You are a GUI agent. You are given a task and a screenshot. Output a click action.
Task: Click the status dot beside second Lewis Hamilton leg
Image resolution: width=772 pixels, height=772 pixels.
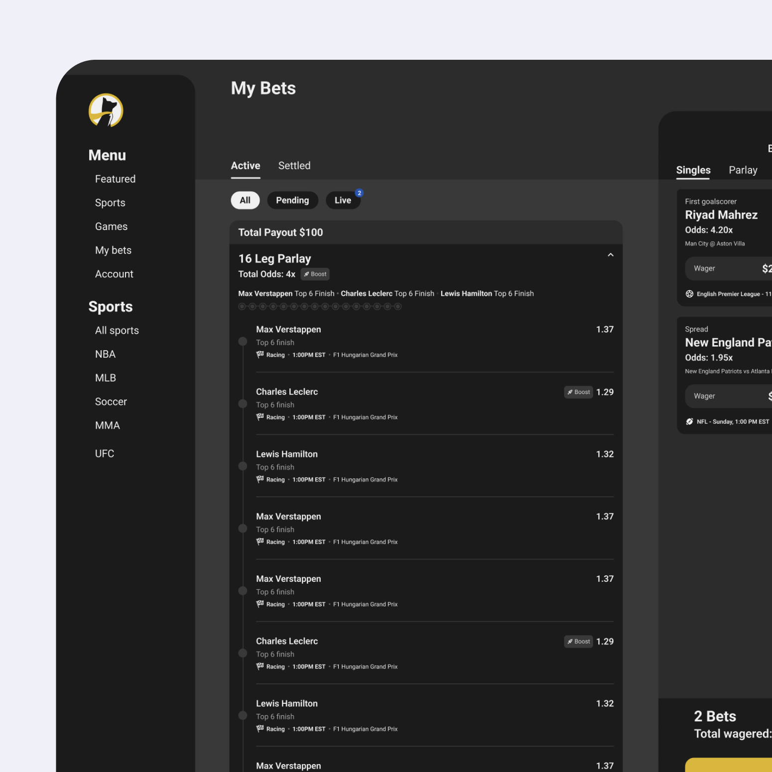(x=243, y=715)
